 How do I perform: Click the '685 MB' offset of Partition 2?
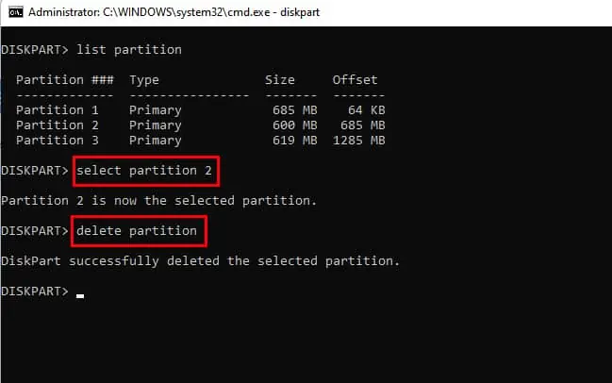pyautogui.click(x=363, y=125)
